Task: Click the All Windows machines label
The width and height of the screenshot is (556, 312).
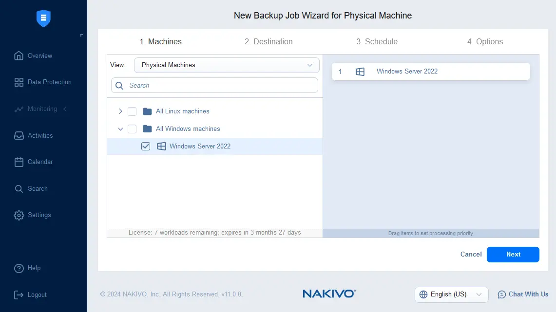Action: tap(188, 129)
